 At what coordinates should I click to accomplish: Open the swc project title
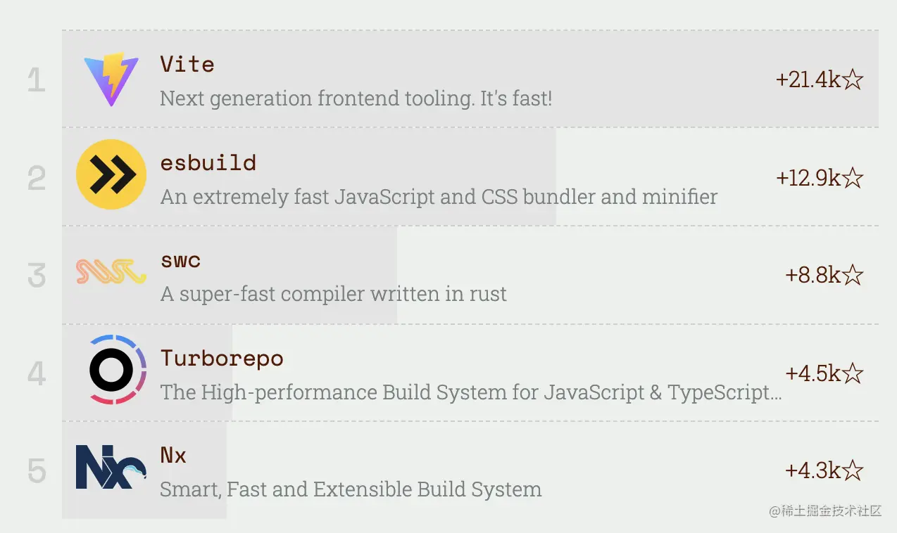coord(181,261)
